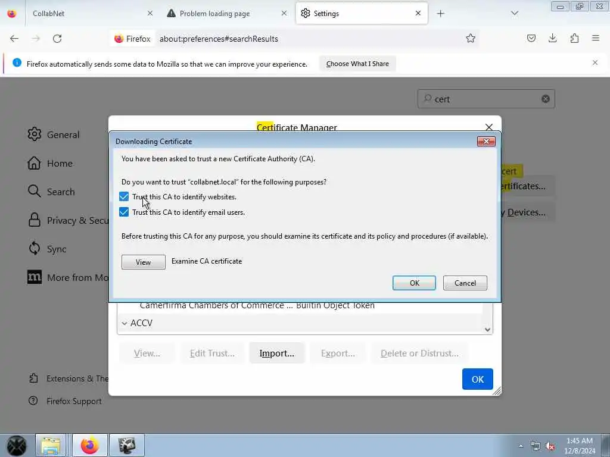Show hidden system tray icons
The image size is (610, 457).
coord(521,446)
